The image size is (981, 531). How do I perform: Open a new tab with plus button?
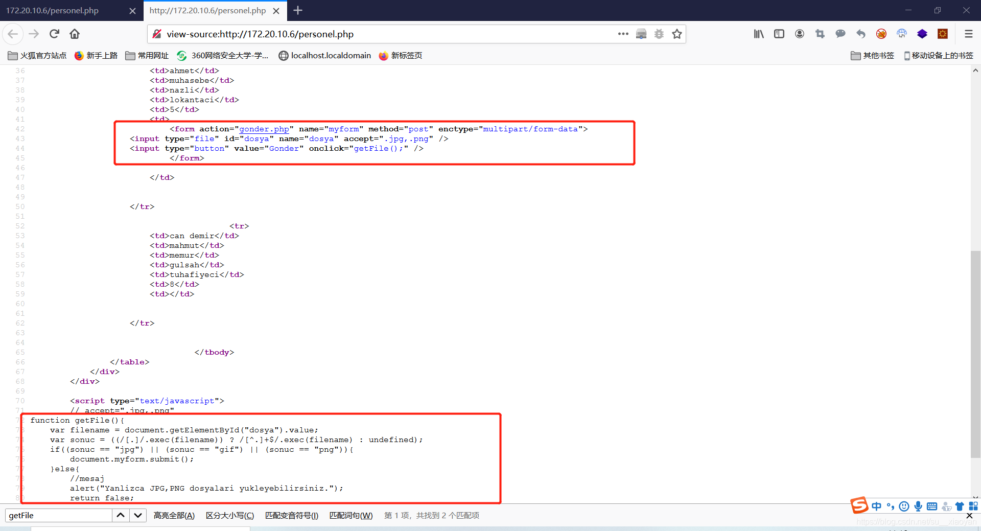coord(298,10)
